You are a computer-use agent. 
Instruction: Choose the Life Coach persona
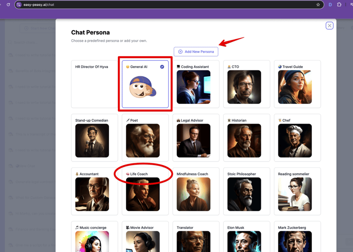(x=143, y=194)
